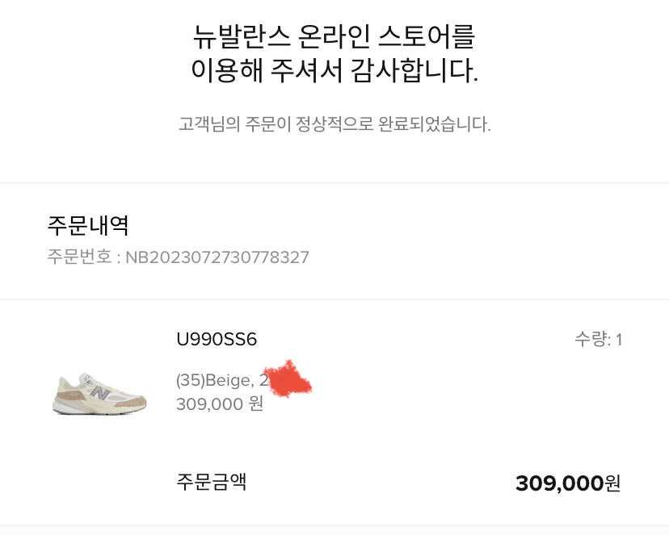Click the (35) color code prefix

pyautogui.click(x=190, y=380)
